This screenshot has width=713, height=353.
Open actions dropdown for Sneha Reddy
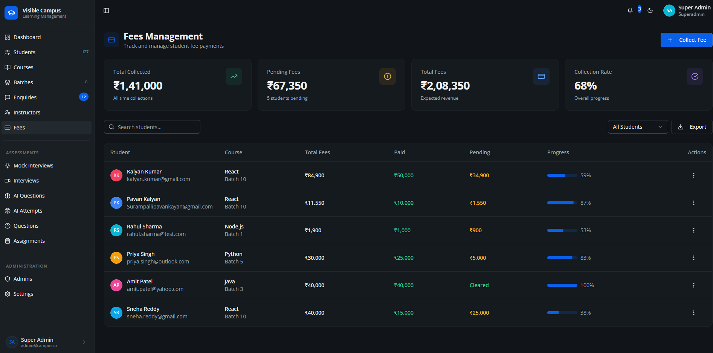pos(693,313)
